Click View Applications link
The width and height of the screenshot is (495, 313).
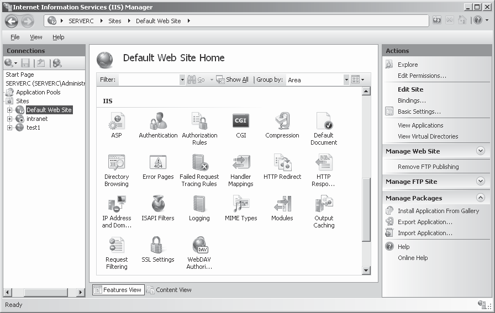click(x=420, y=125)
